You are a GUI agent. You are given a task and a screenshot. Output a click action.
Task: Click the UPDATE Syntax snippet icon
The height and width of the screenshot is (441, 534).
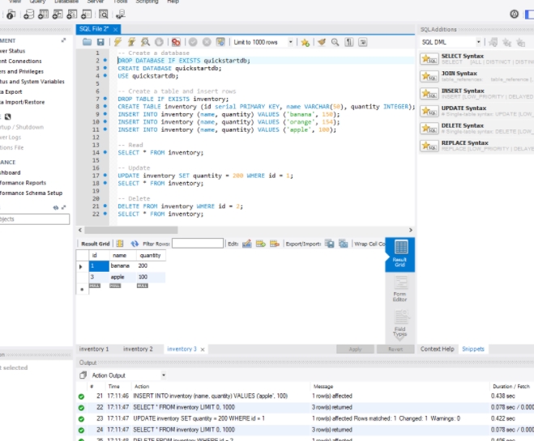click(429, 111)
